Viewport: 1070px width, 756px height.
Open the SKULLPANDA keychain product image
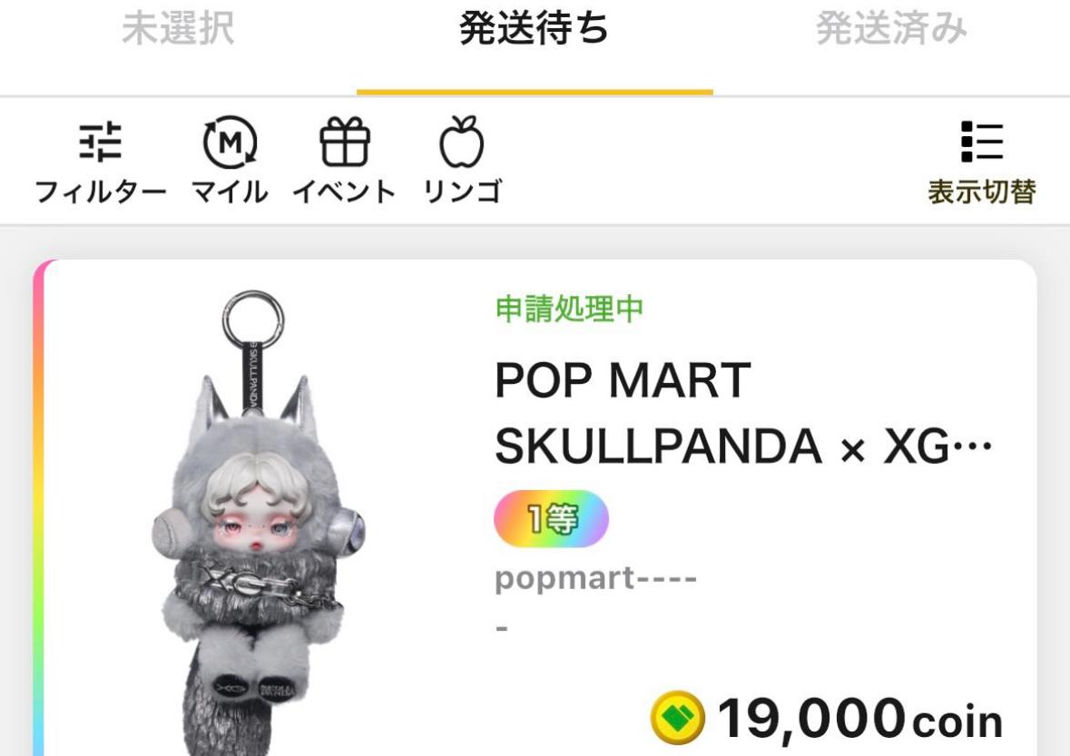pos(258,522)
